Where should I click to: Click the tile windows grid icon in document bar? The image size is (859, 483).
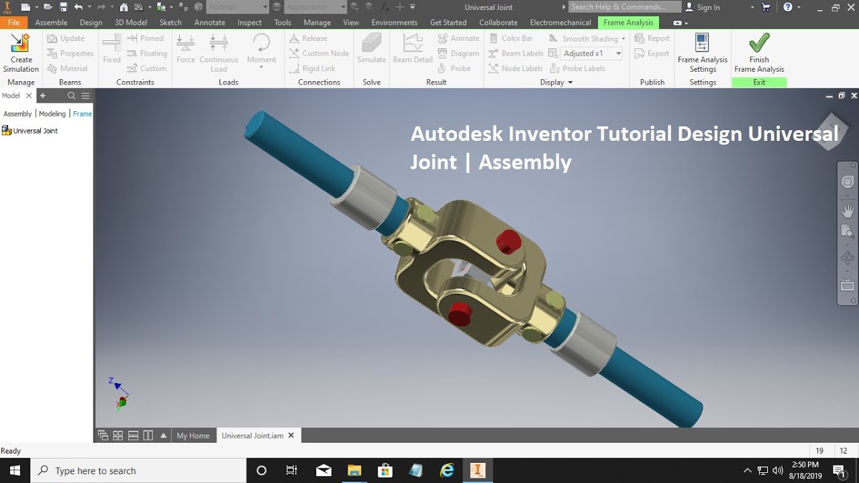(x=118, y=435)
